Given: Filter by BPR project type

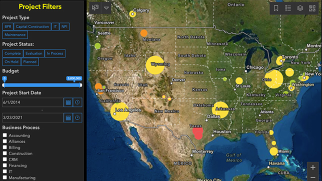Looking at the screenshot, I should pyautogui.click(x=8, y=26).
